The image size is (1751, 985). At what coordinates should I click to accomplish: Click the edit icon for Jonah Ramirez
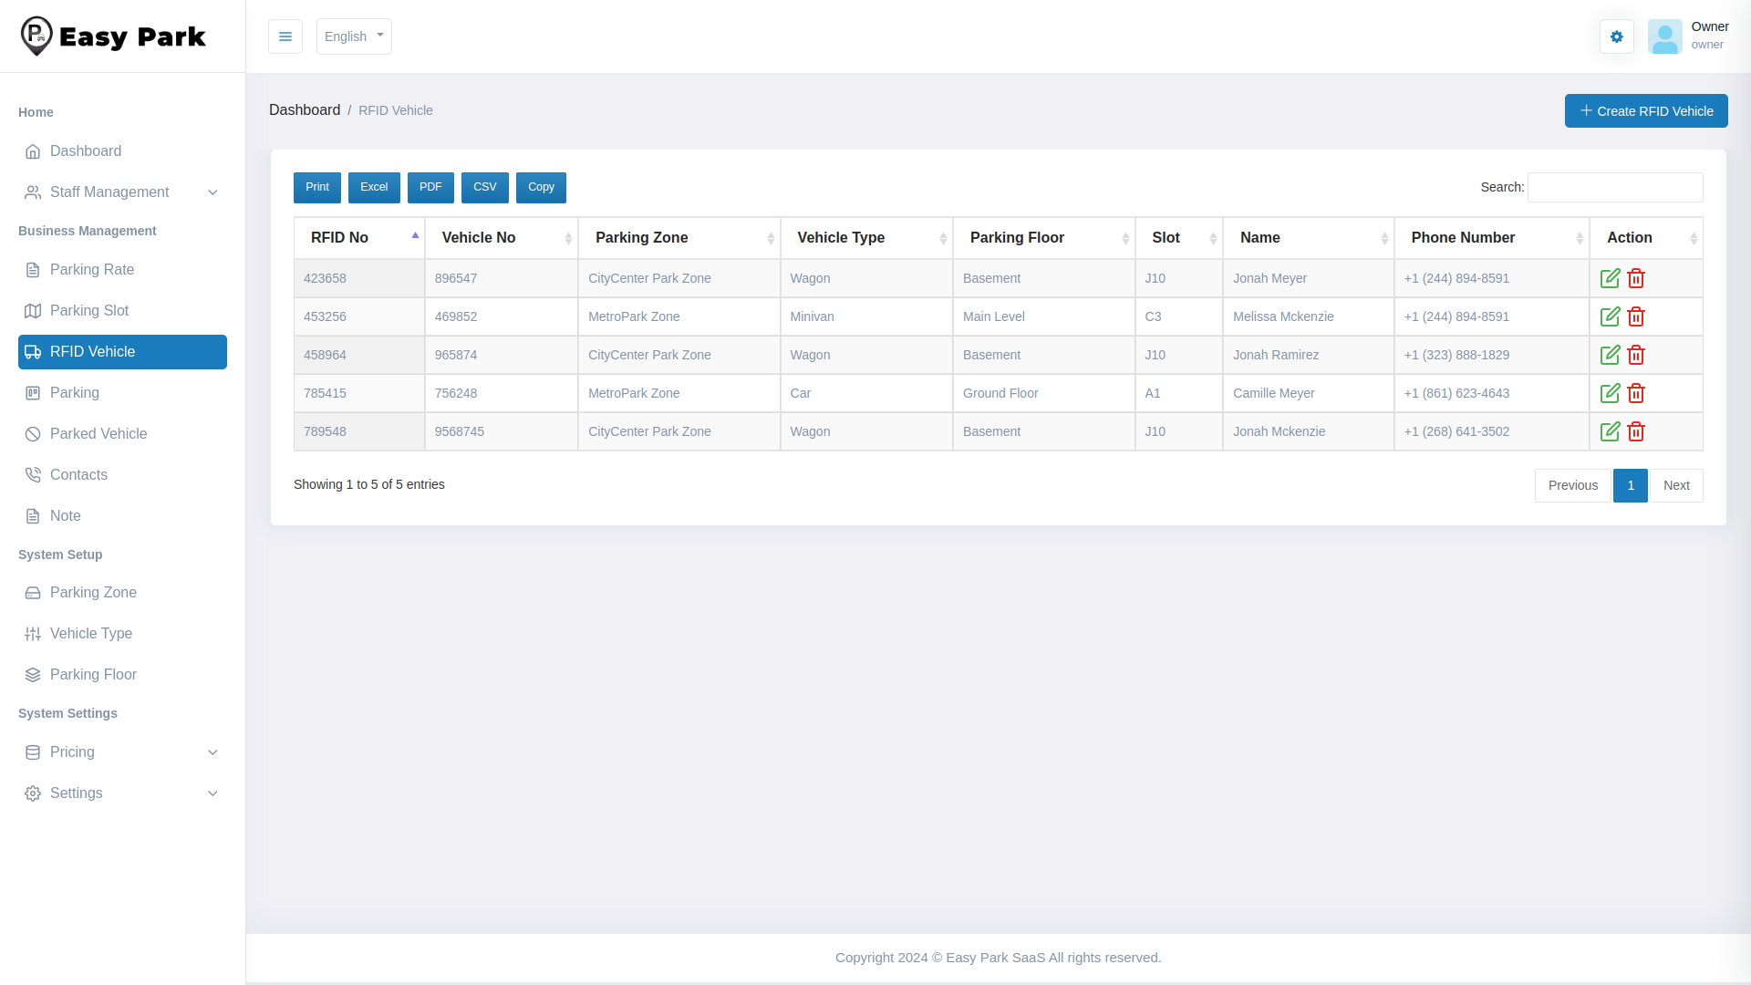click(1611, 355)
